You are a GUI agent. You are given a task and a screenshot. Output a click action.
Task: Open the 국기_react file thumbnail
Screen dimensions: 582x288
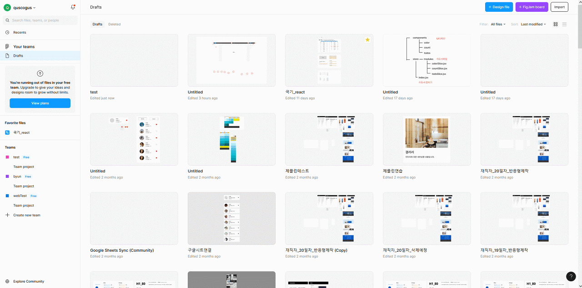coord(329,60)
